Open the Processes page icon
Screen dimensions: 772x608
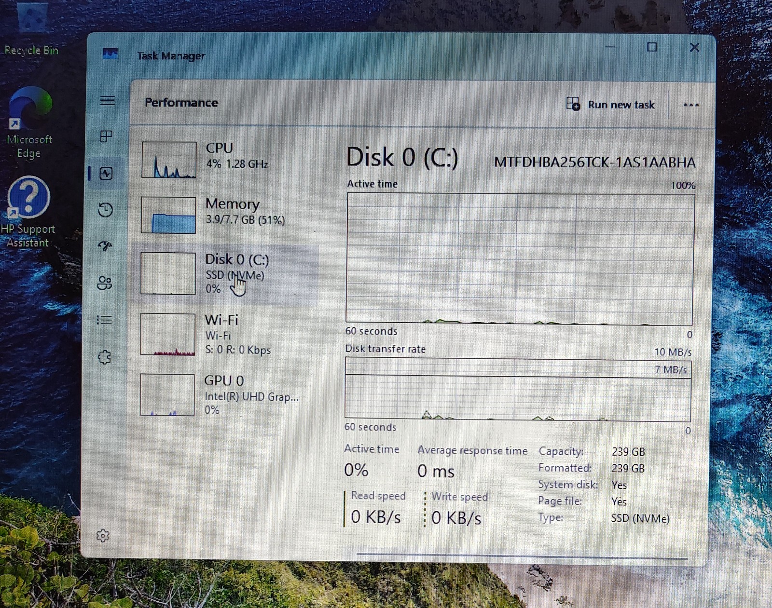(x=106, y=136)
